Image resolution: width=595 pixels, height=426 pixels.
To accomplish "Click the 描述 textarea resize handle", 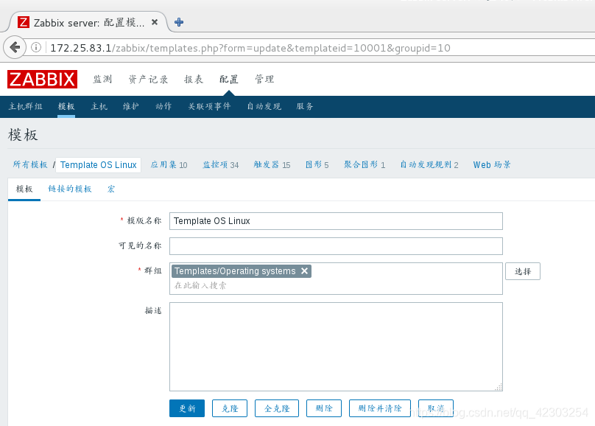I will point(499,387).
